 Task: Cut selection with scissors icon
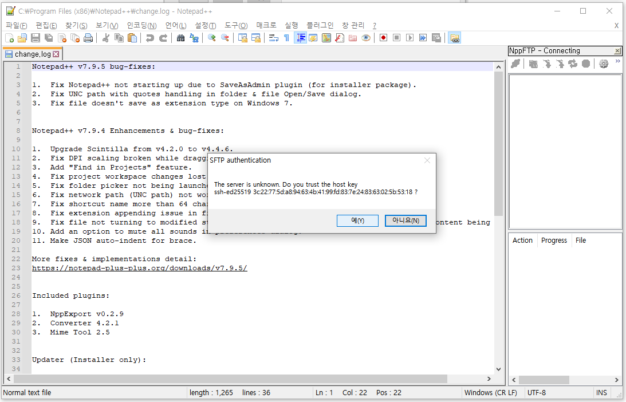tap(106, 38)
